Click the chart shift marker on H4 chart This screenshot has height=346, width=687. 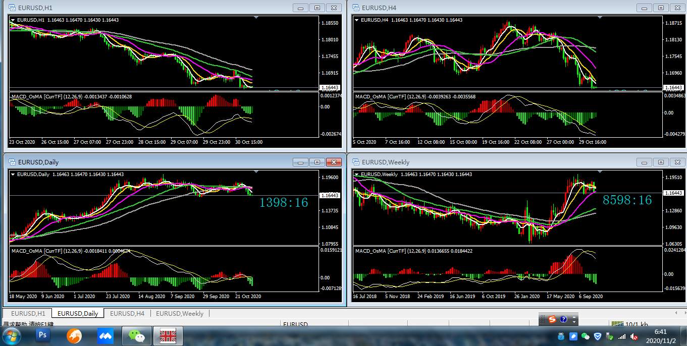click(600, 18)
